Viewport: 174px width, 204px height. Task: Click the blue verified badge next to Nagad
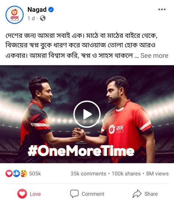tap(51, 10)
